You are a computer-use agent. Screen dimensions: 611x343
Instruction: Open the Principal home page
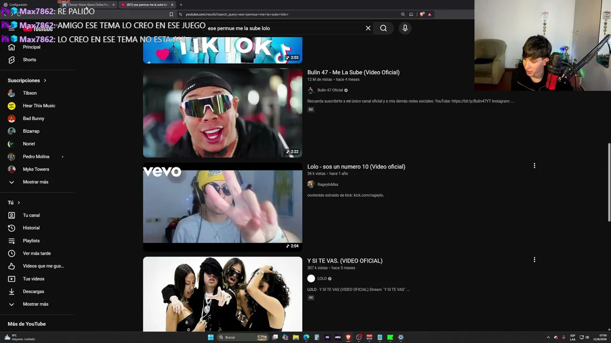(x=32, y=47)
